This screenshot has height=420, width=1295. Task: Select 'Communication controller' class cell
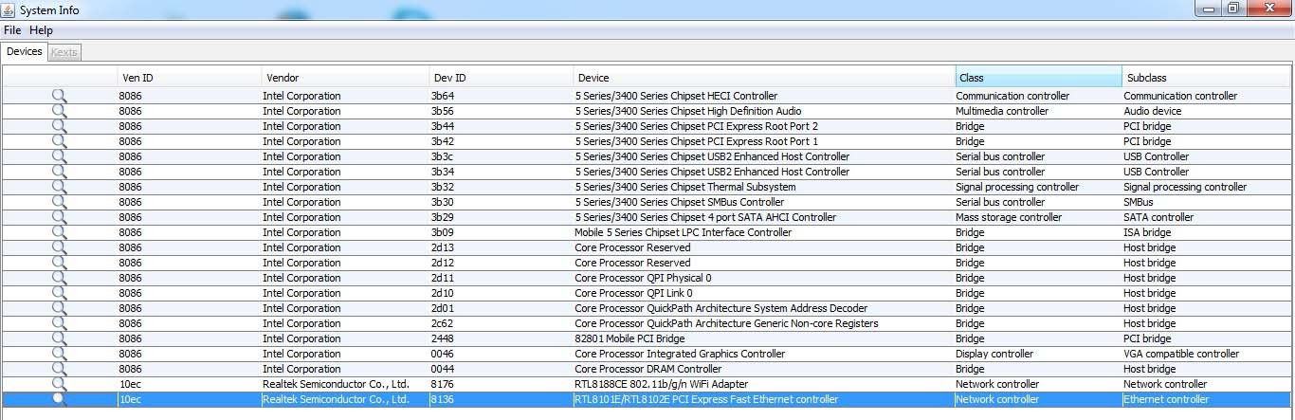pos(1038,96)
